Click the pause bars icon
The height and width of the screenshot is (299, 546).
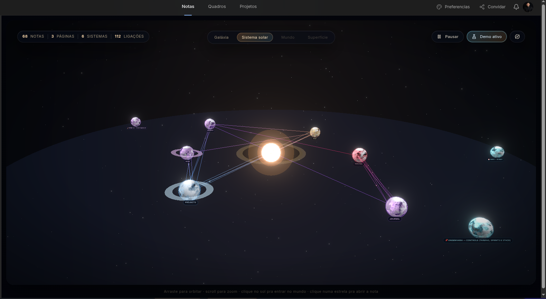pos(439,37)
